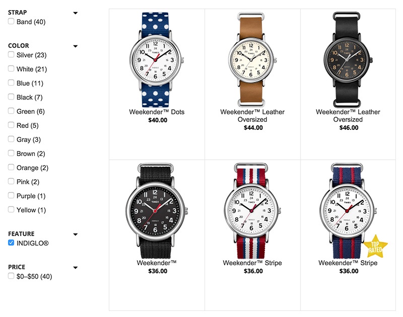The width and height of the screenshot is (403, 317).
Task: Check the Silver color filter
Action: point(11,54)
